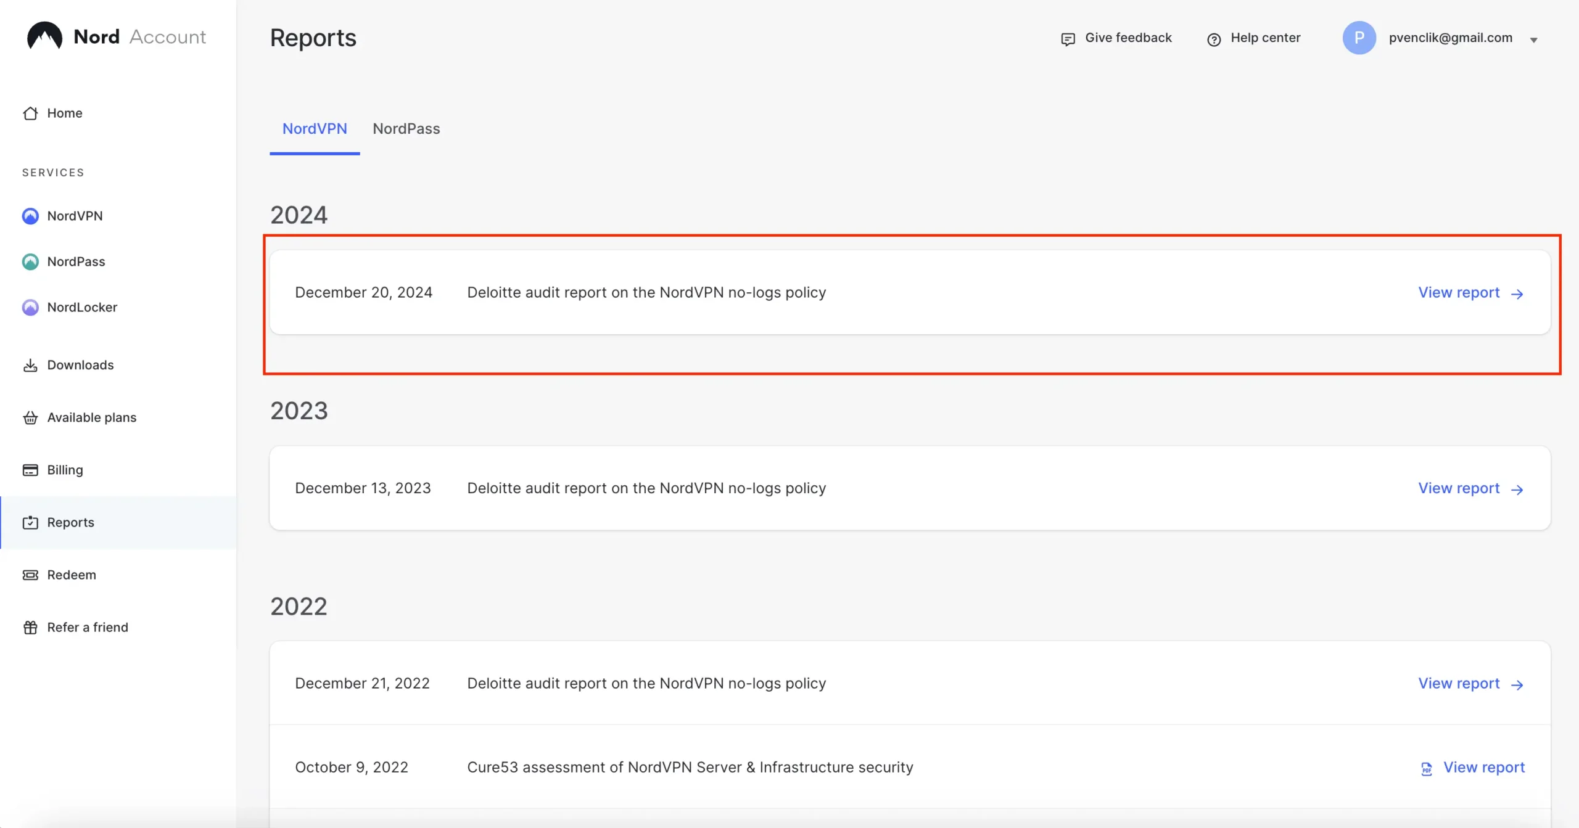Click the Reports clipboard icon in sidebar
Viewport: 1579px width, 828px height.
tap(30, 522)
